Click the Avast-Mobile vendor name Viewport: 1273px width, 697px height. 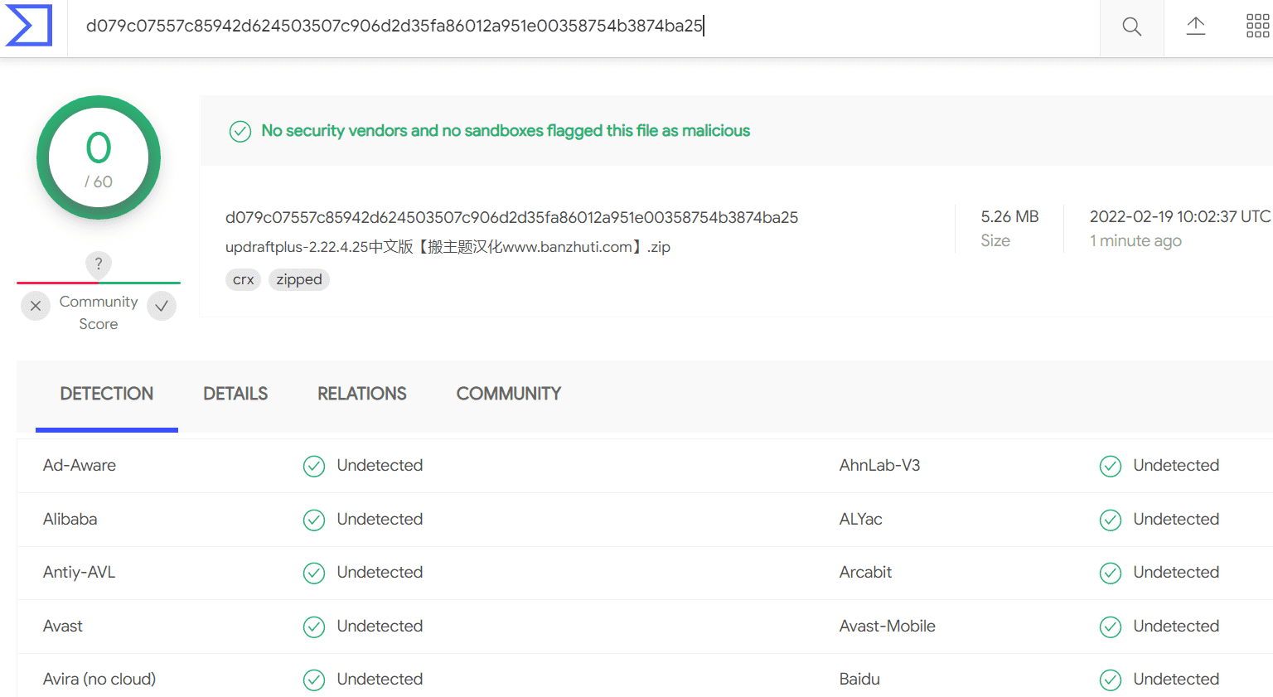(888, 627)
